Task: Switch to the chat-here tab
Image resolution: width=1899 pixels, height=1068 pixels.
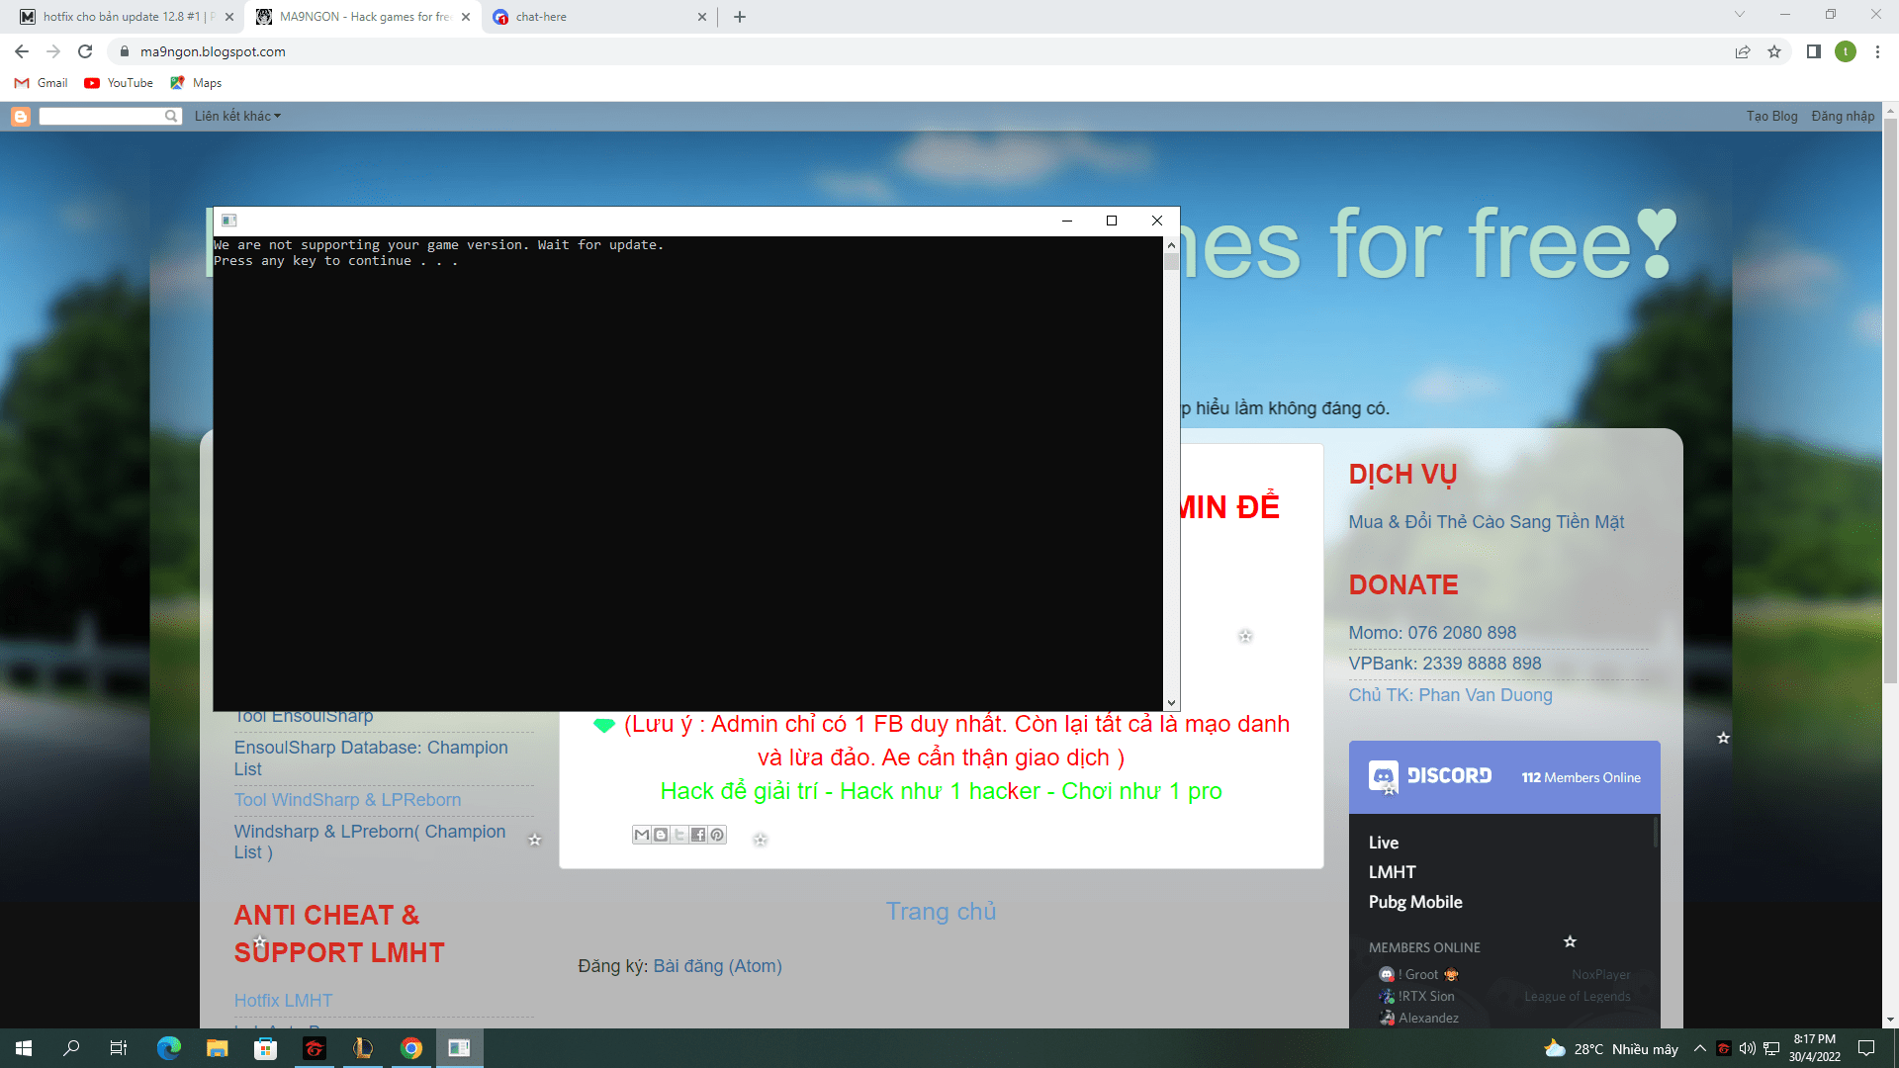Action: 598,17
